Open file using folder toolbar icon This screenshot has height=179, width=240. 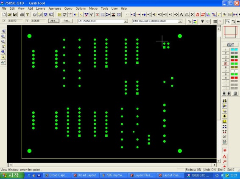(9, 15)
